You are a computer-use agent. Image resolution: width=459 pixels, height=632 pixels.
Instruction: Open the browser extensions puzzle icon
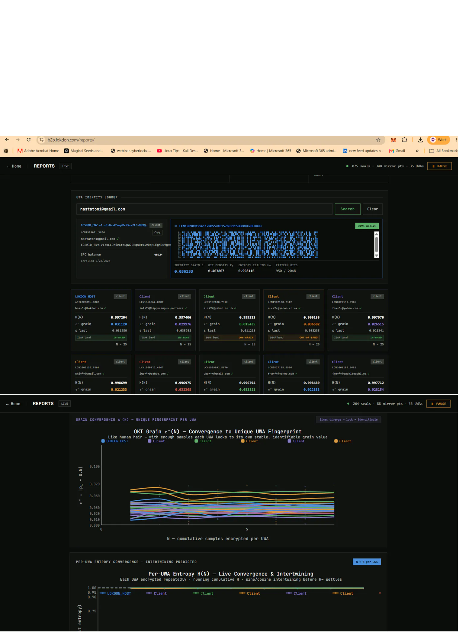click(405, 140)
